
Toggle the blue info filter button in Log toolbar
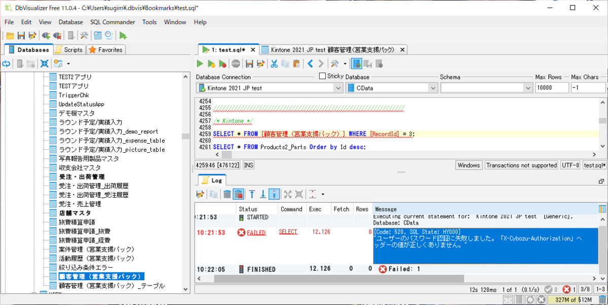click(274, 194)
